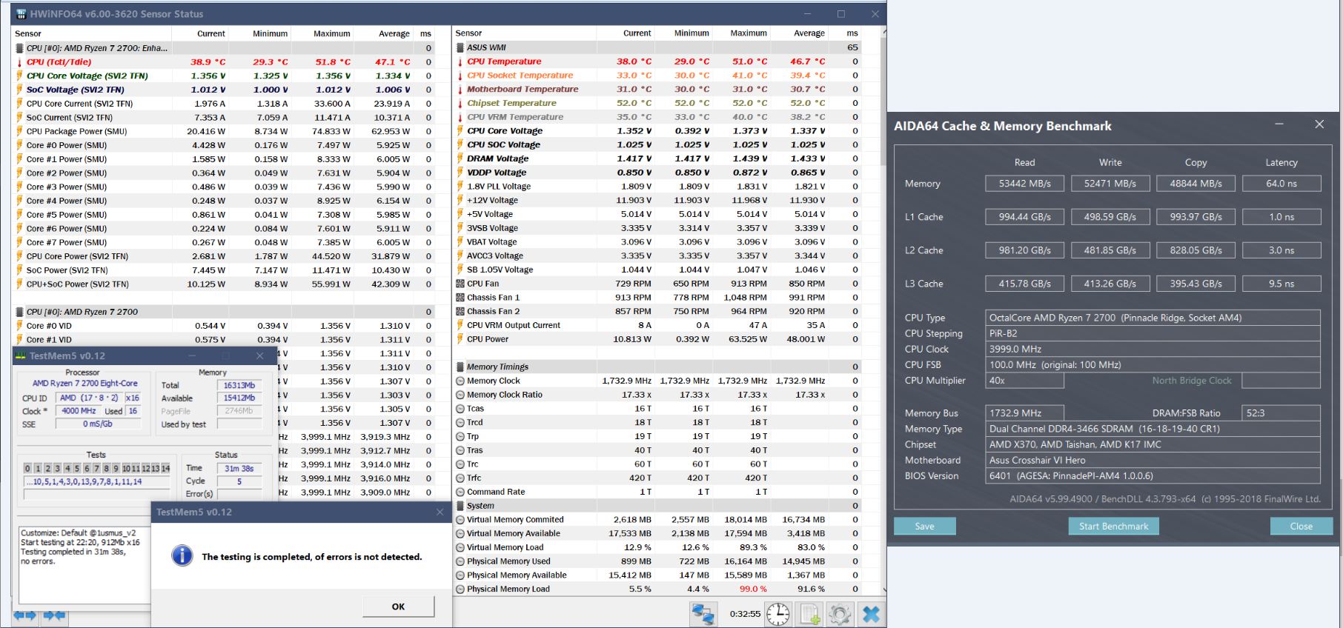Click thermometer icon beside Chipset Temperature
1343x628 pixels.
click(460, 103)
